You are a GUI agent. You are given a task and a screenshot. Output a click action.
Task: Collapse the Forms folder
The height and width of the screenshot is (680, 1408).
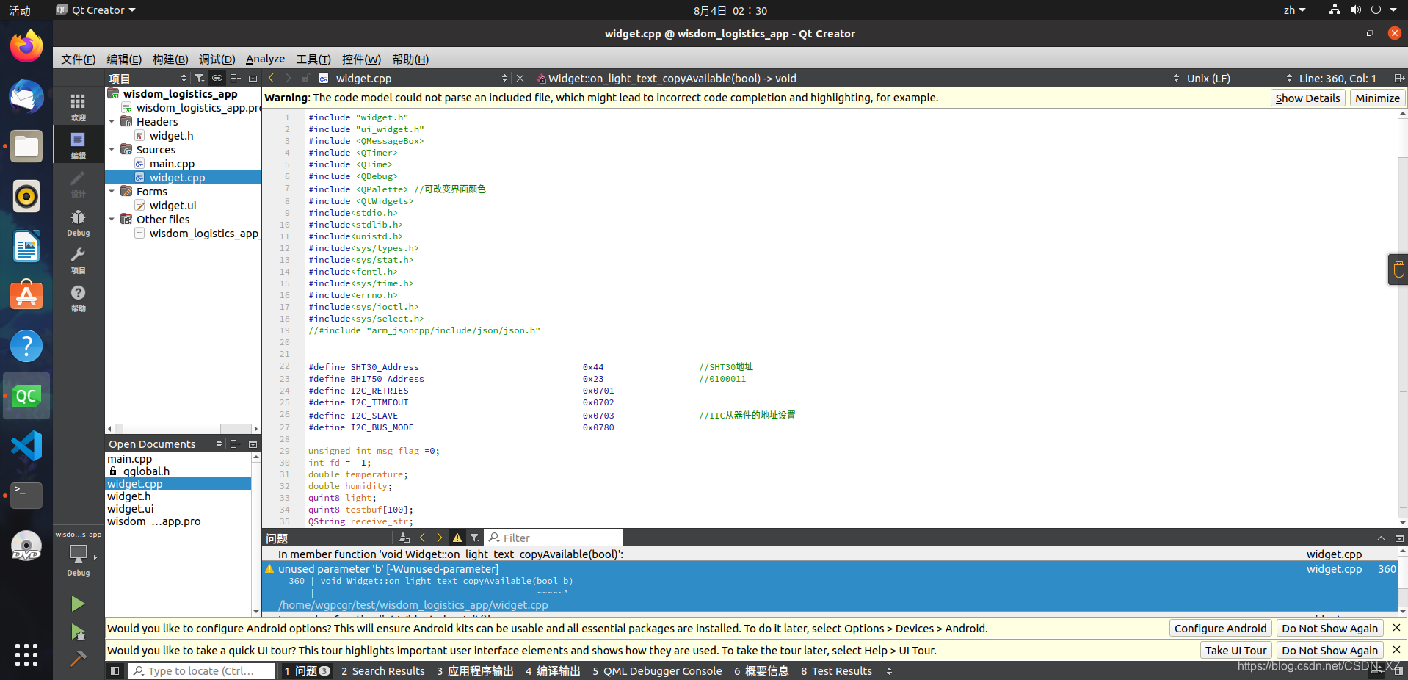(x=112, y=192)
